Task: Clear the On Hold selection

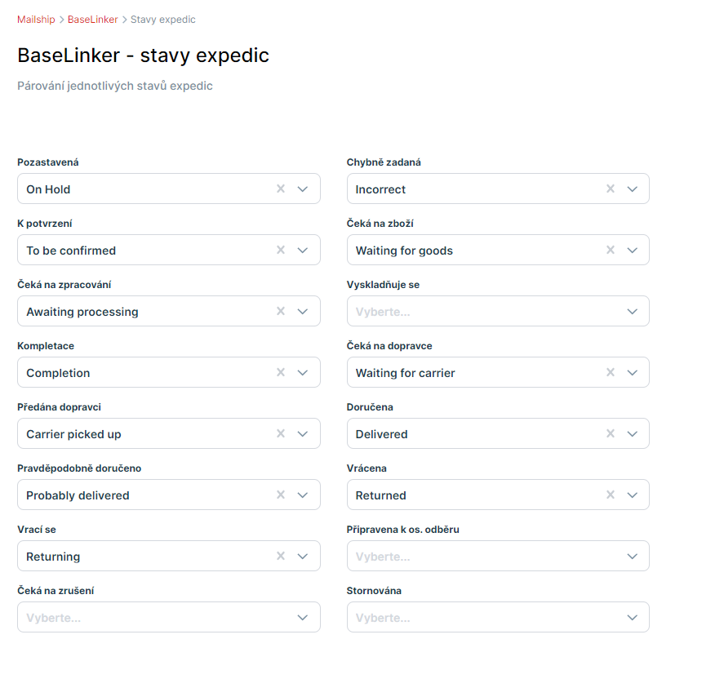Action: pos(281,189)
